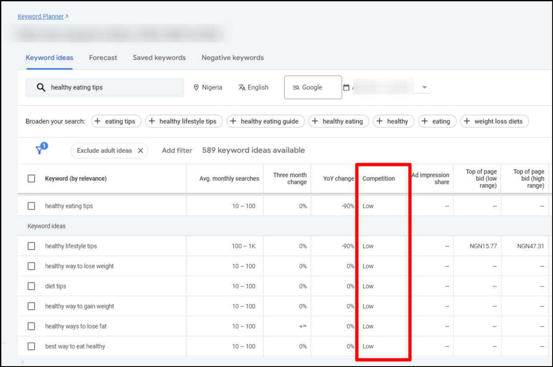Open the Saved keywords tab

tap(159, 58)
